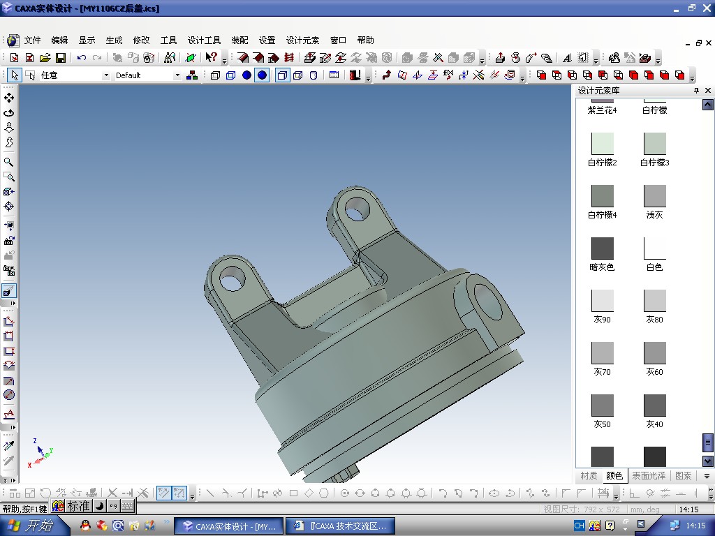Choose the first red-faced cube view icon
Screen dimensions: 715x536
click(541, 75)
